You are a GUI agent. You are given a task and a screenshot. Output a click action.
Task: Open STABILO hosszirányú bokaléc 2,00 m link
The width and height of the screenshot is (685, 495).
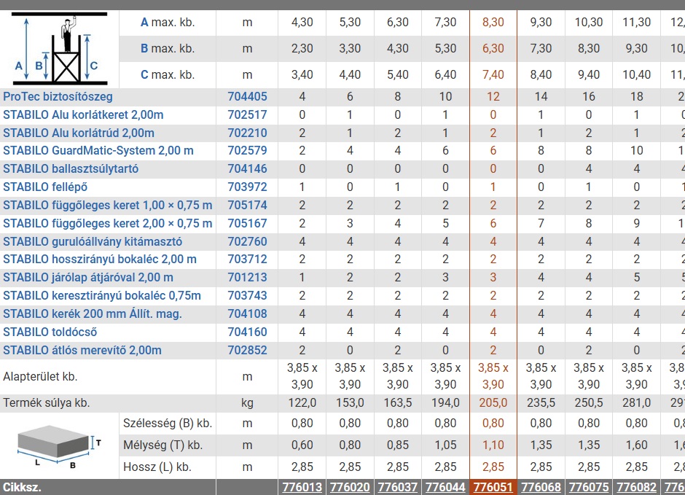pos(100,259)
